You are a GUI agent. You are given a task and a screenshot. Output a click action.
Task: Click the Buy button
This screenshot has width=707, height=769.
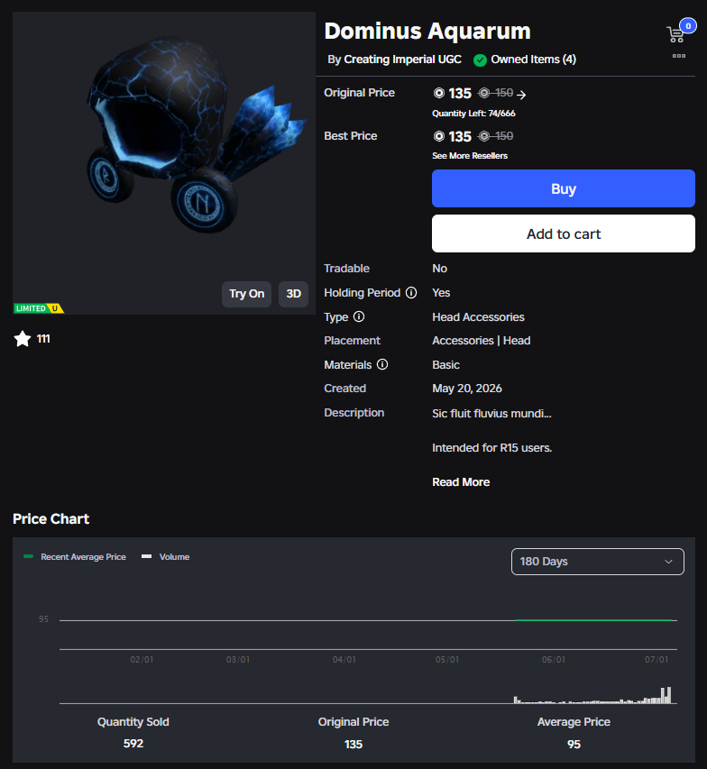click(564, 188)
